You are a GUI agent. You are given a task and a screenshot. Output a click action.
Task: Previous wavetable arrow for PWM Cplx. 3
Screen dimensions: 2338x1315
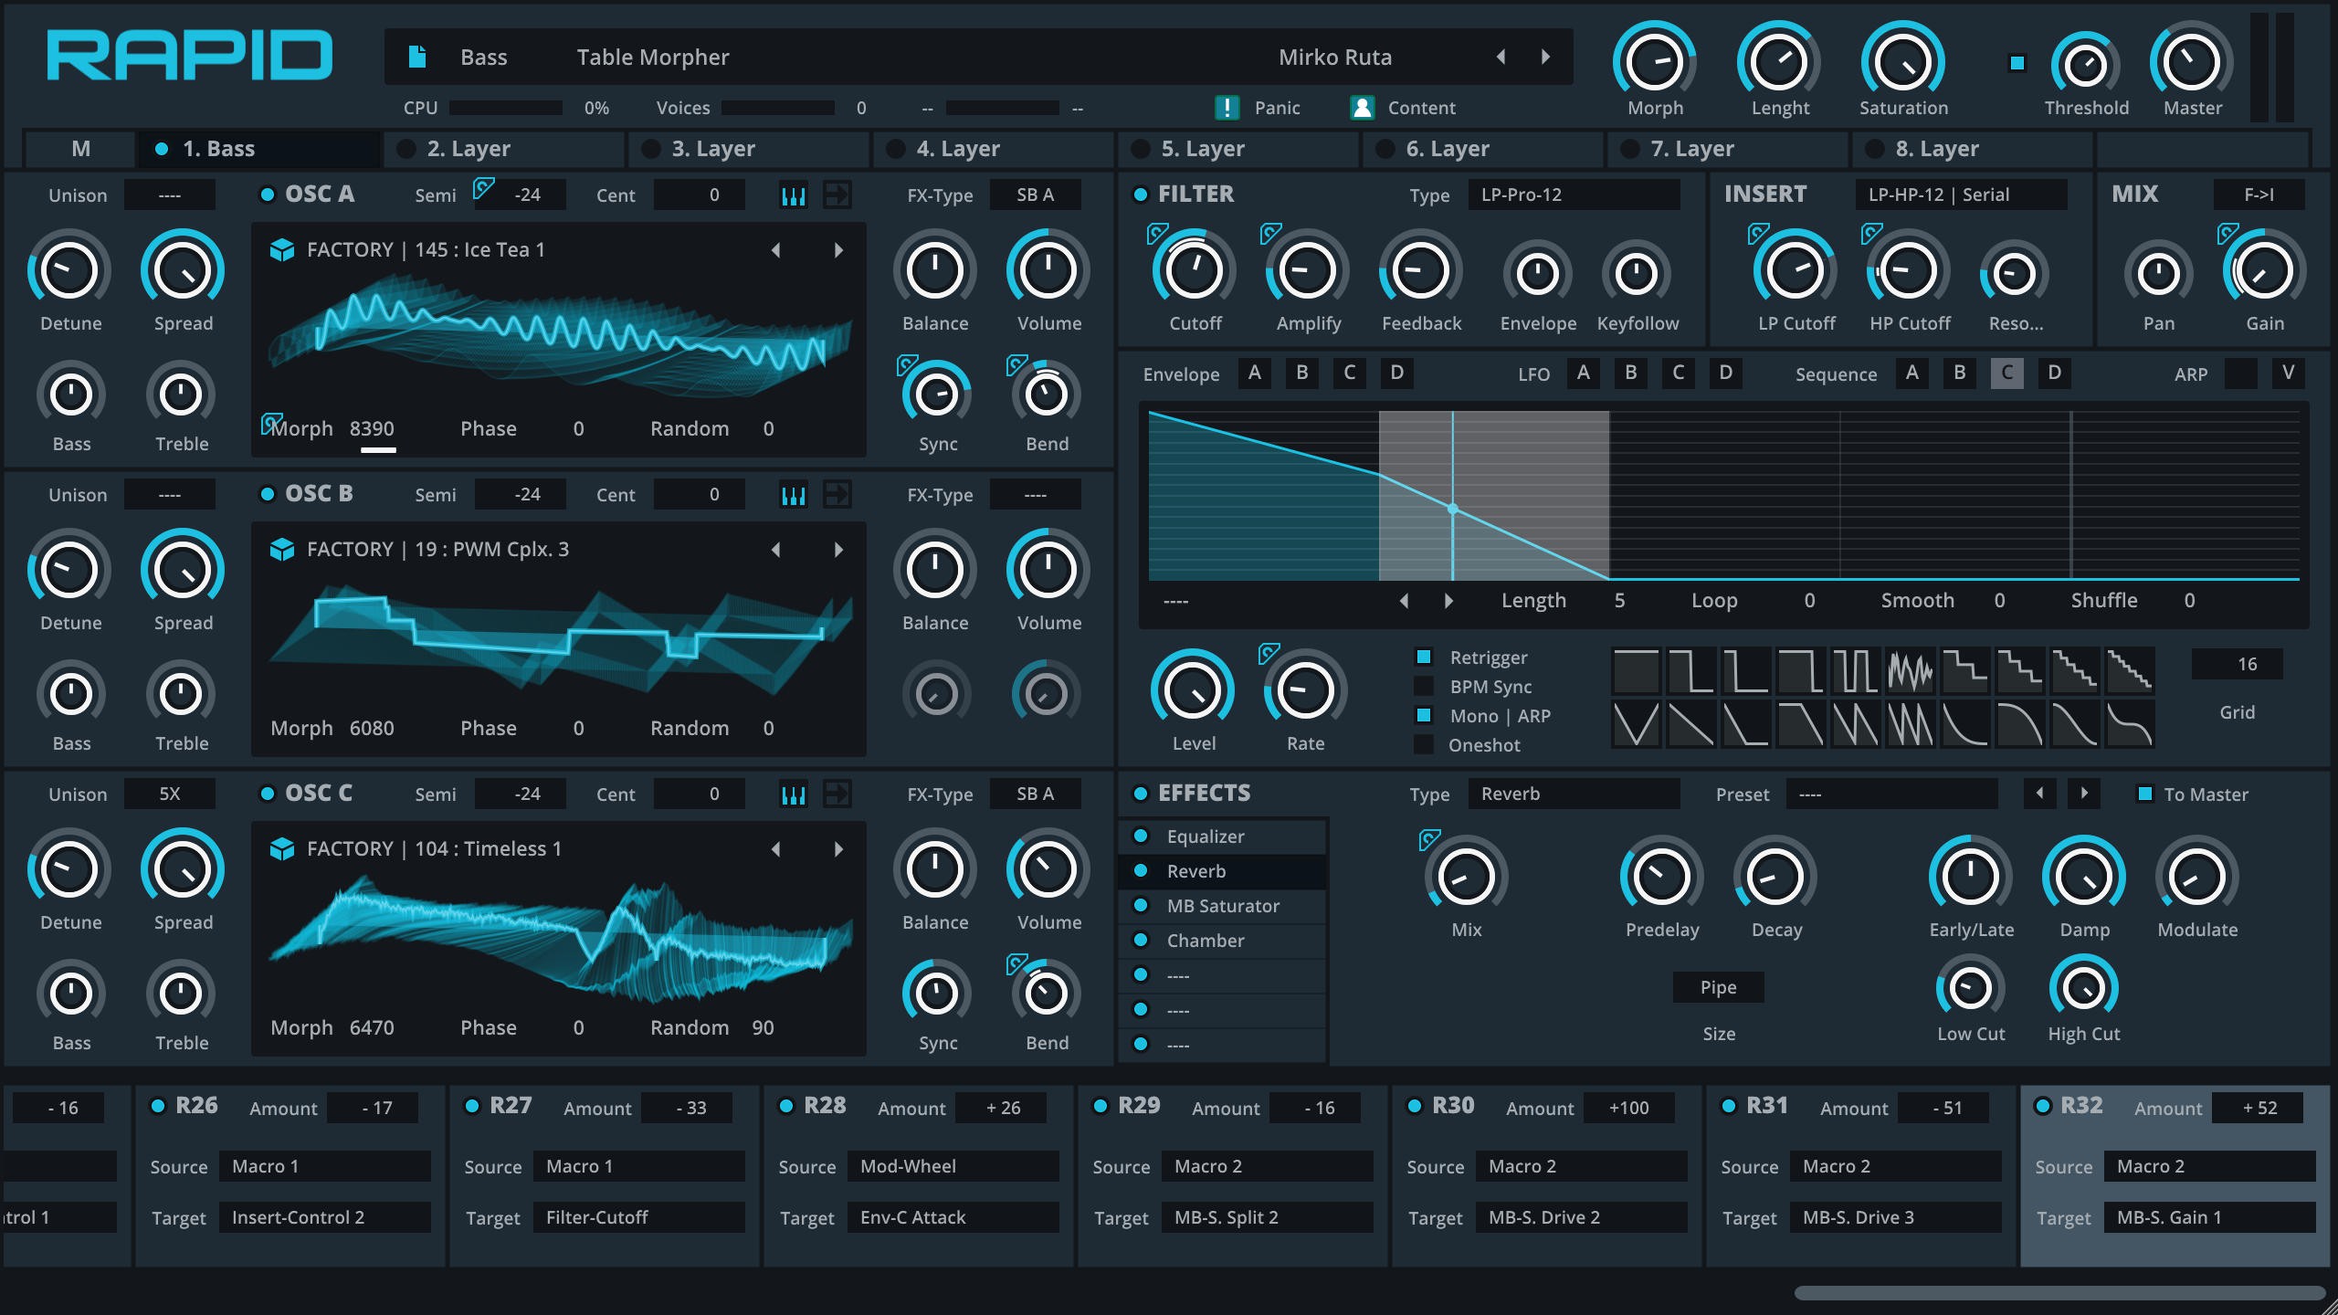tap(775, 549)
